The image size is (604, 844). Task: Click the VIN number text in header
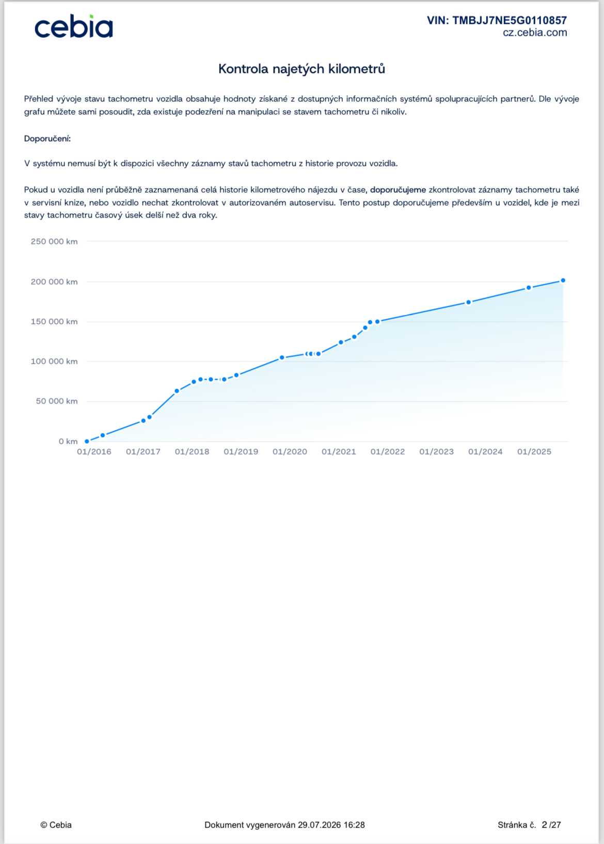tap(497, 20)
